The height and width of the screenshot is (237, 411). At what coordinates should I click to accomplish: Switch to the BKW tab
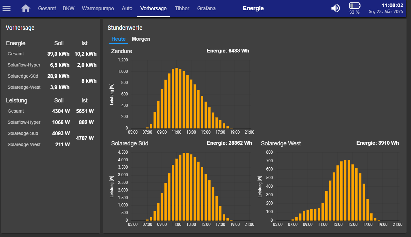click(68, 9)
